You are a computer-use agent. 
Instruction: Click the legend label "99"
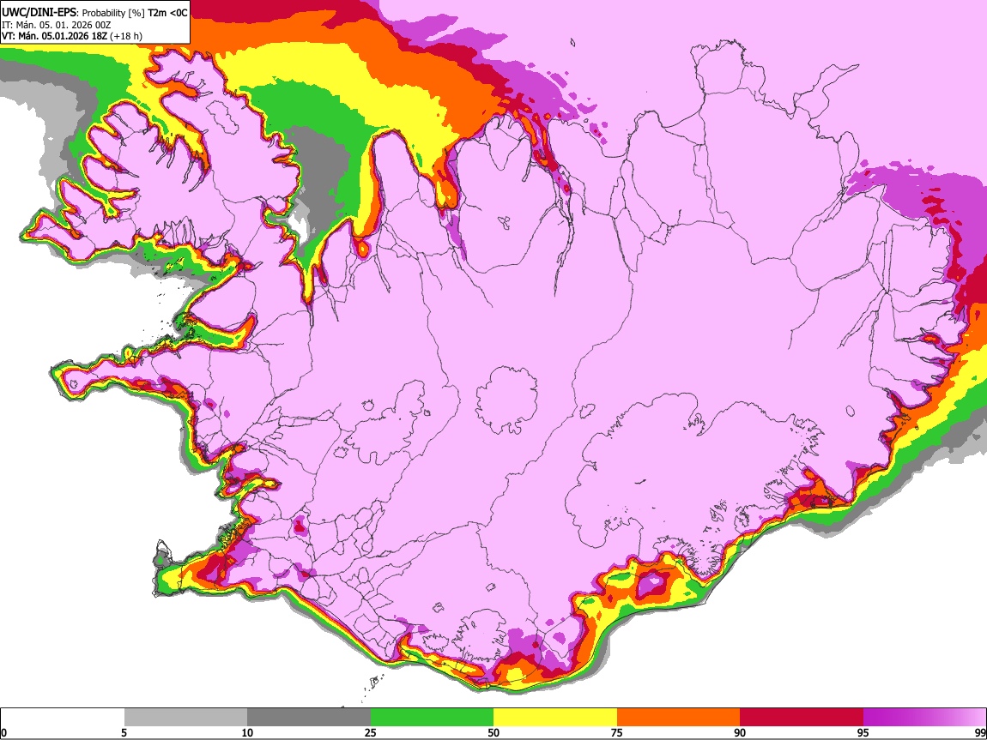(979, 732)
